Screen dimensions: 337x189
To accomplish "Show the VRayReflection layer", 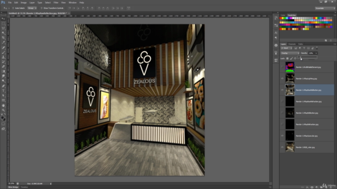I will (282, 113).
